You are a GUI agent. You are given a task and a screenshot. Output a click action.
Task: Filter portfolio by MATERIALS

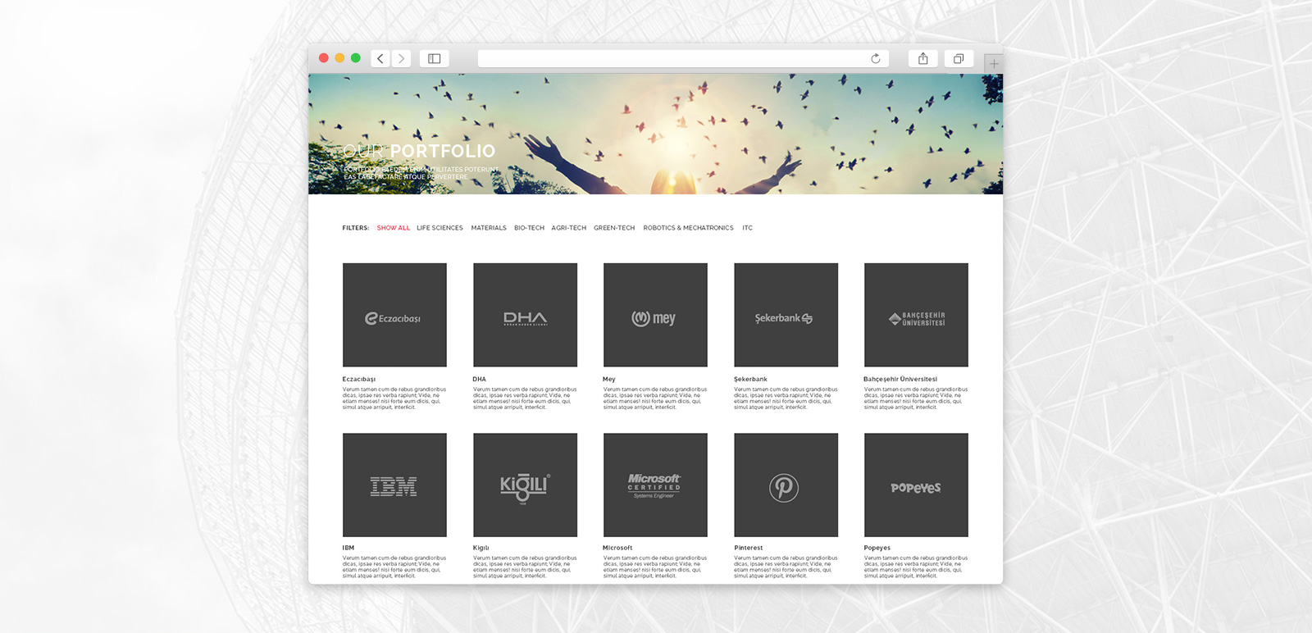[x=489, y=228]
